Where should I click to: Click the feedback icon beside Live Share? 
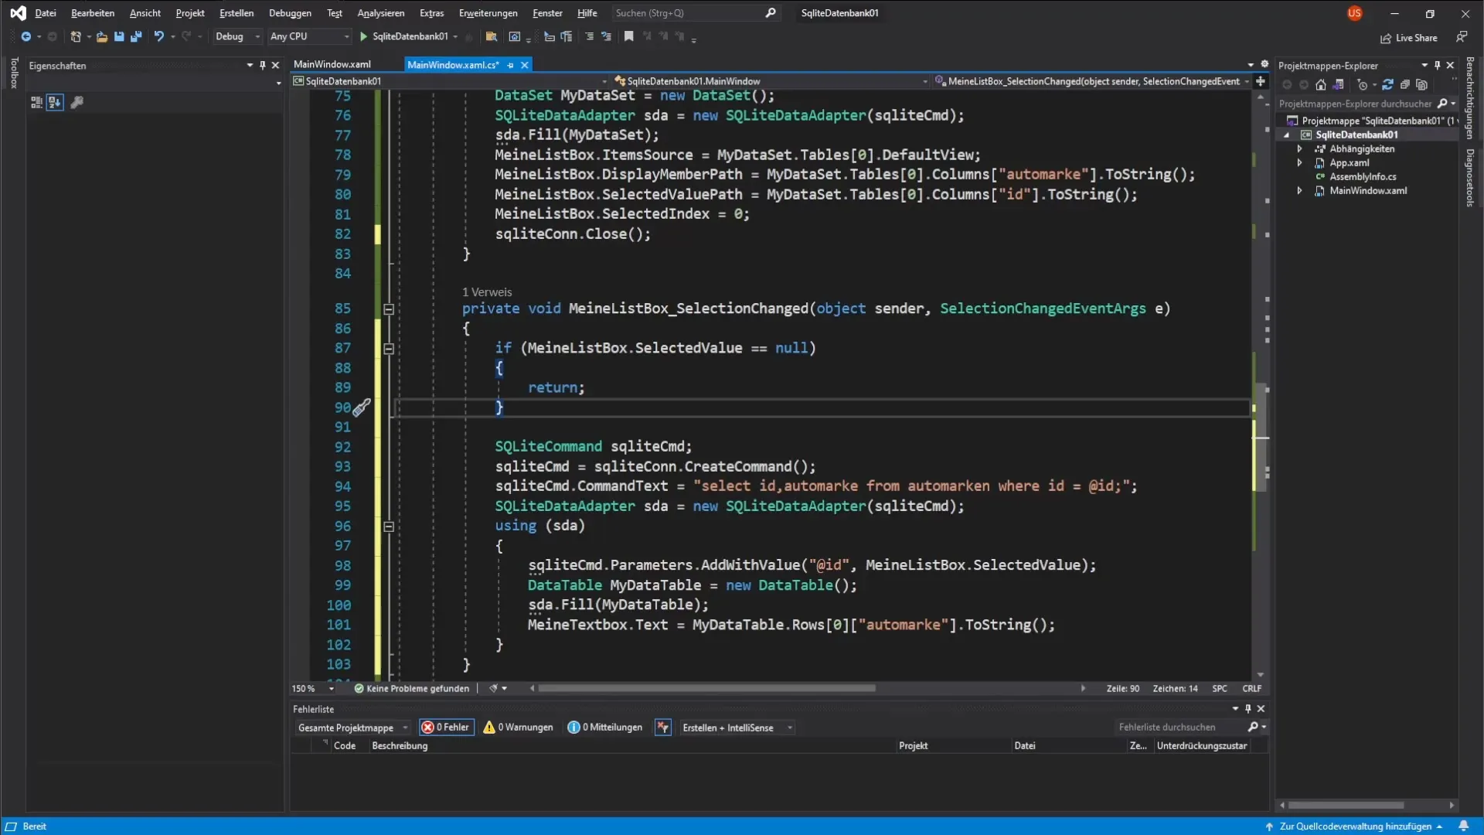coord(1462,37)
